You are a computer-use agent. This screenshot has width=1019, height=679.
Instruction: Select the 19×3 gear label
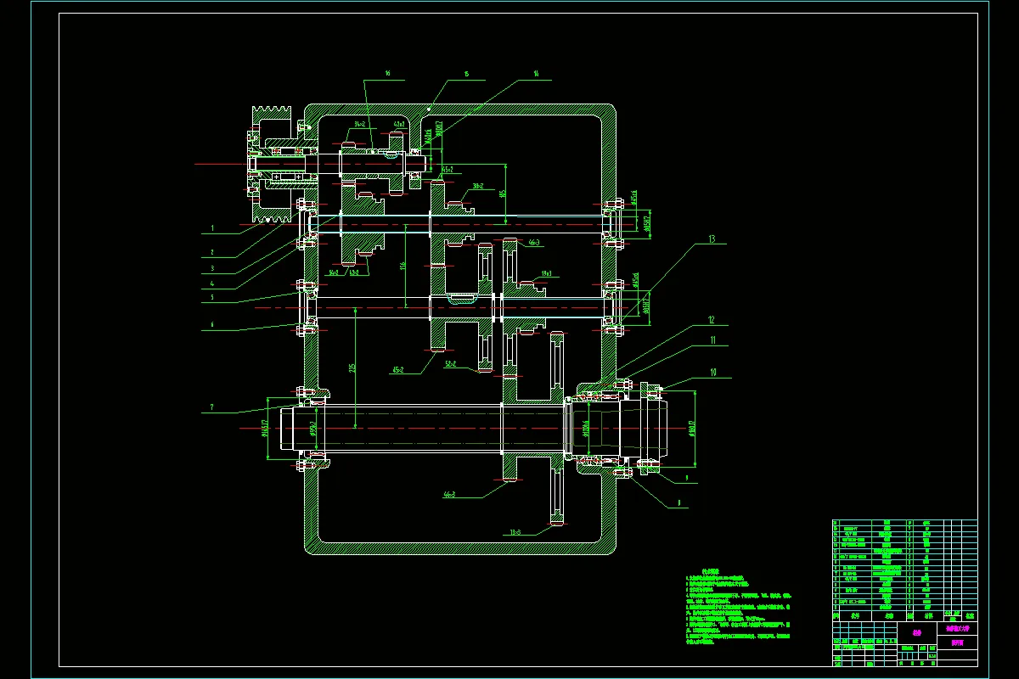click(547, 274)
